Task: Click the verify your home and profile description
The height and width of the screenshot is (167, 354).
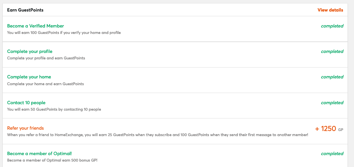Action: (x=64, y=33)
